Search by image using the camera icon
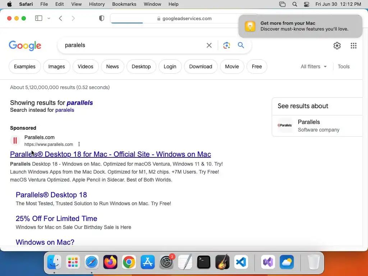The width and height of the screenshot is (368, 276). (x=226, y=45)
